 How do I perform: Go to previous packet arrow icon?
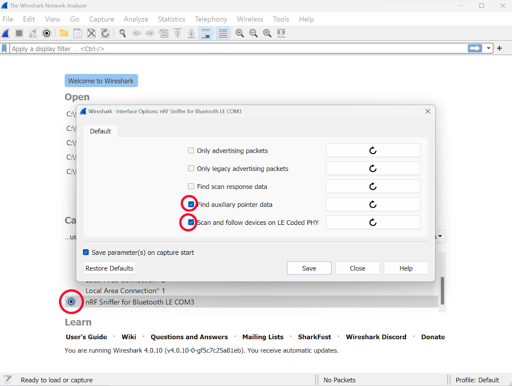(136, 33)
